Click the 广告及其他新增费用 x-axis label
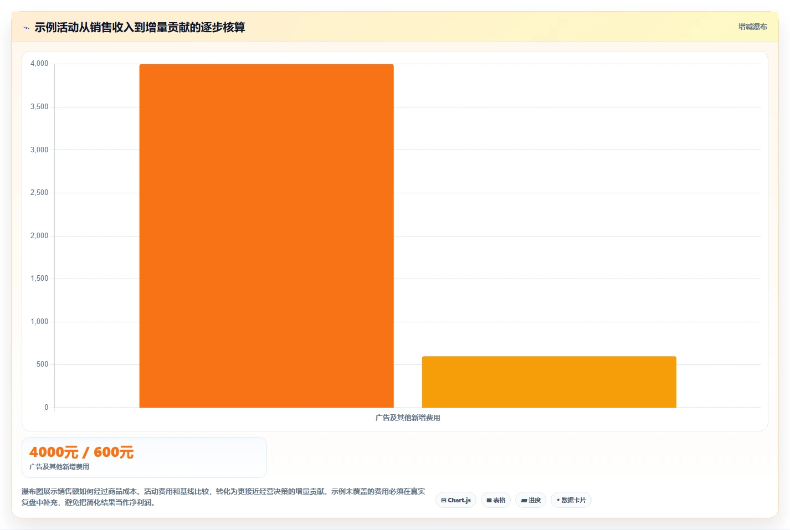The height and width of the screenshot is (530, 790). click(408, 418)
